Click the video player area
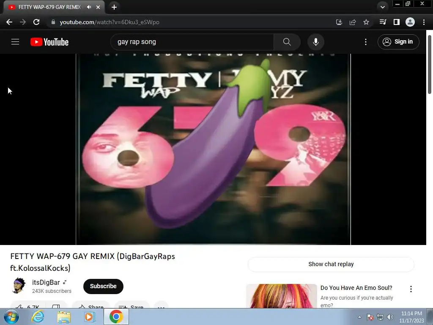 coord(213,149)
